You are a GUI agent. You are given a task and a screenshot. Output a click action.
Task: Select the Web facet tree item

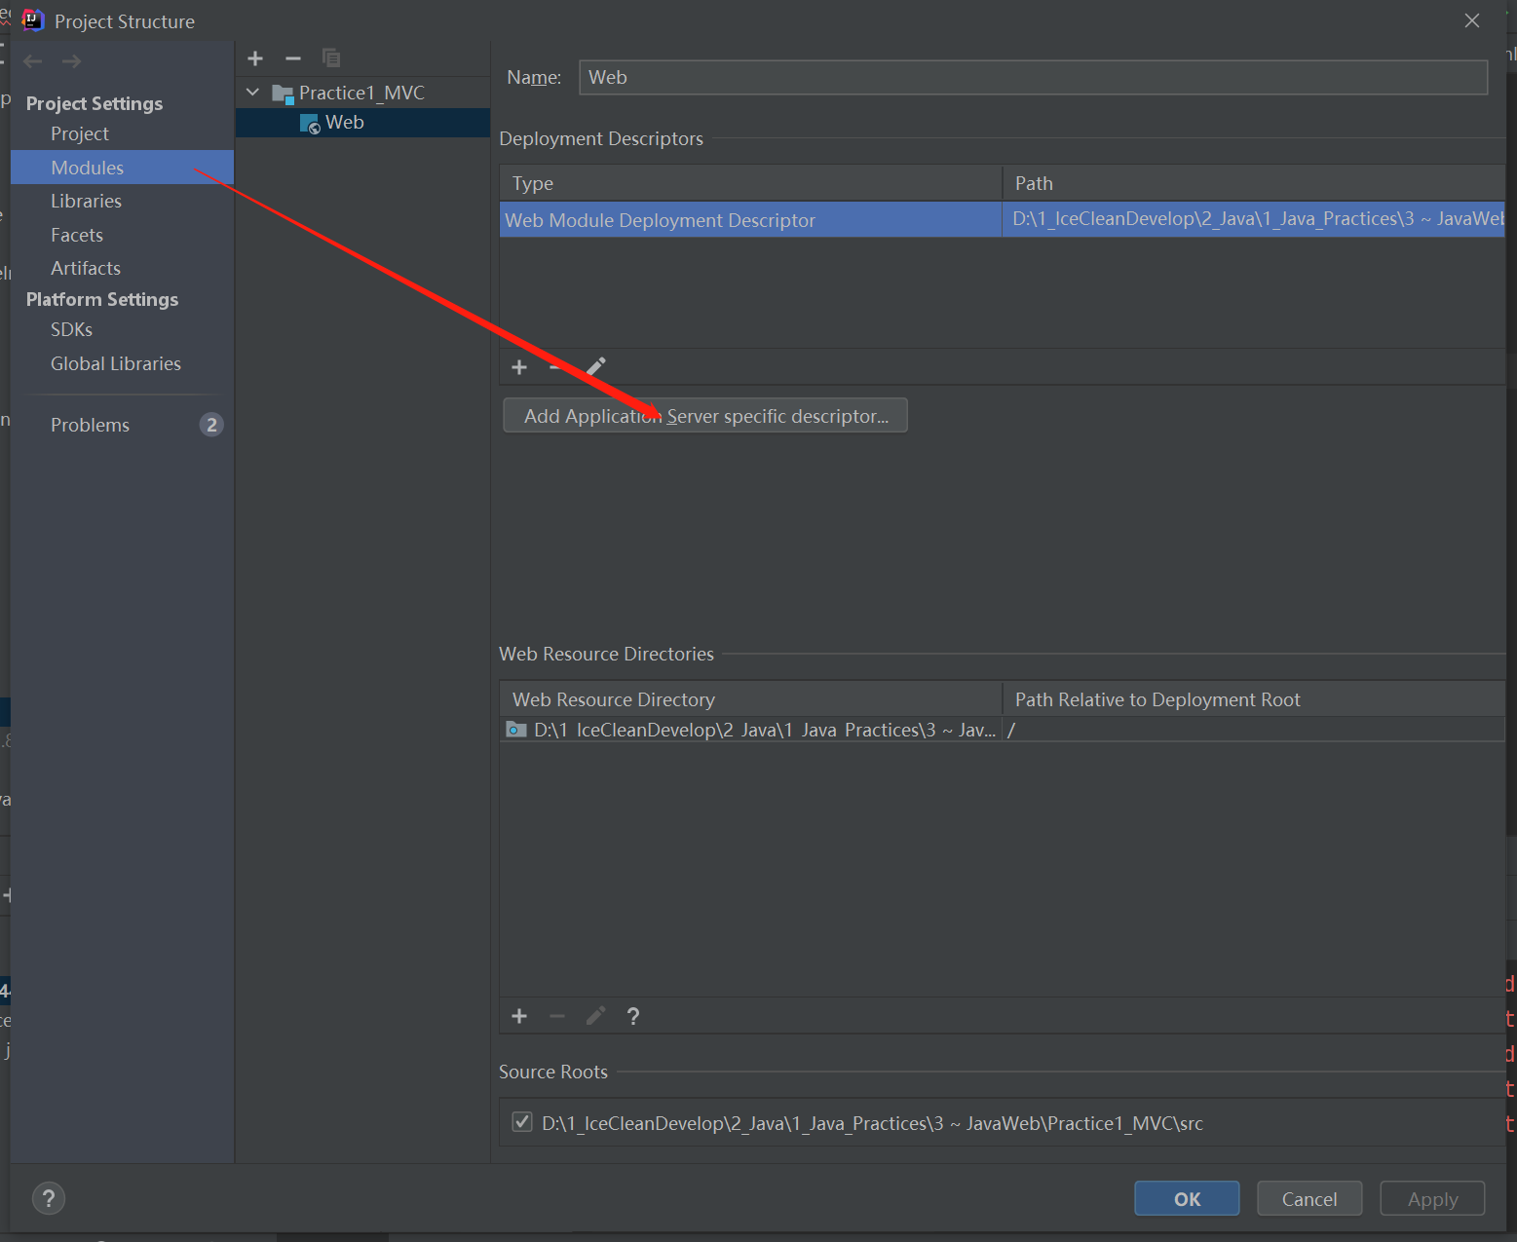[x=362, y=123]
